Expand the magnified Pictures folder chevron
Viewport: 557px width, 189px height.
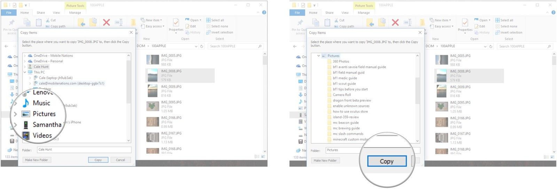coord(15,114)
